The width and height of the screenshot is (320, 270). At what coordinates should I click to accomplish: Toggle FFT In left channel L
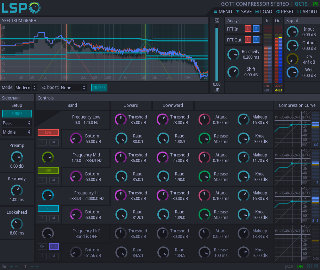(x=248, y=29)
